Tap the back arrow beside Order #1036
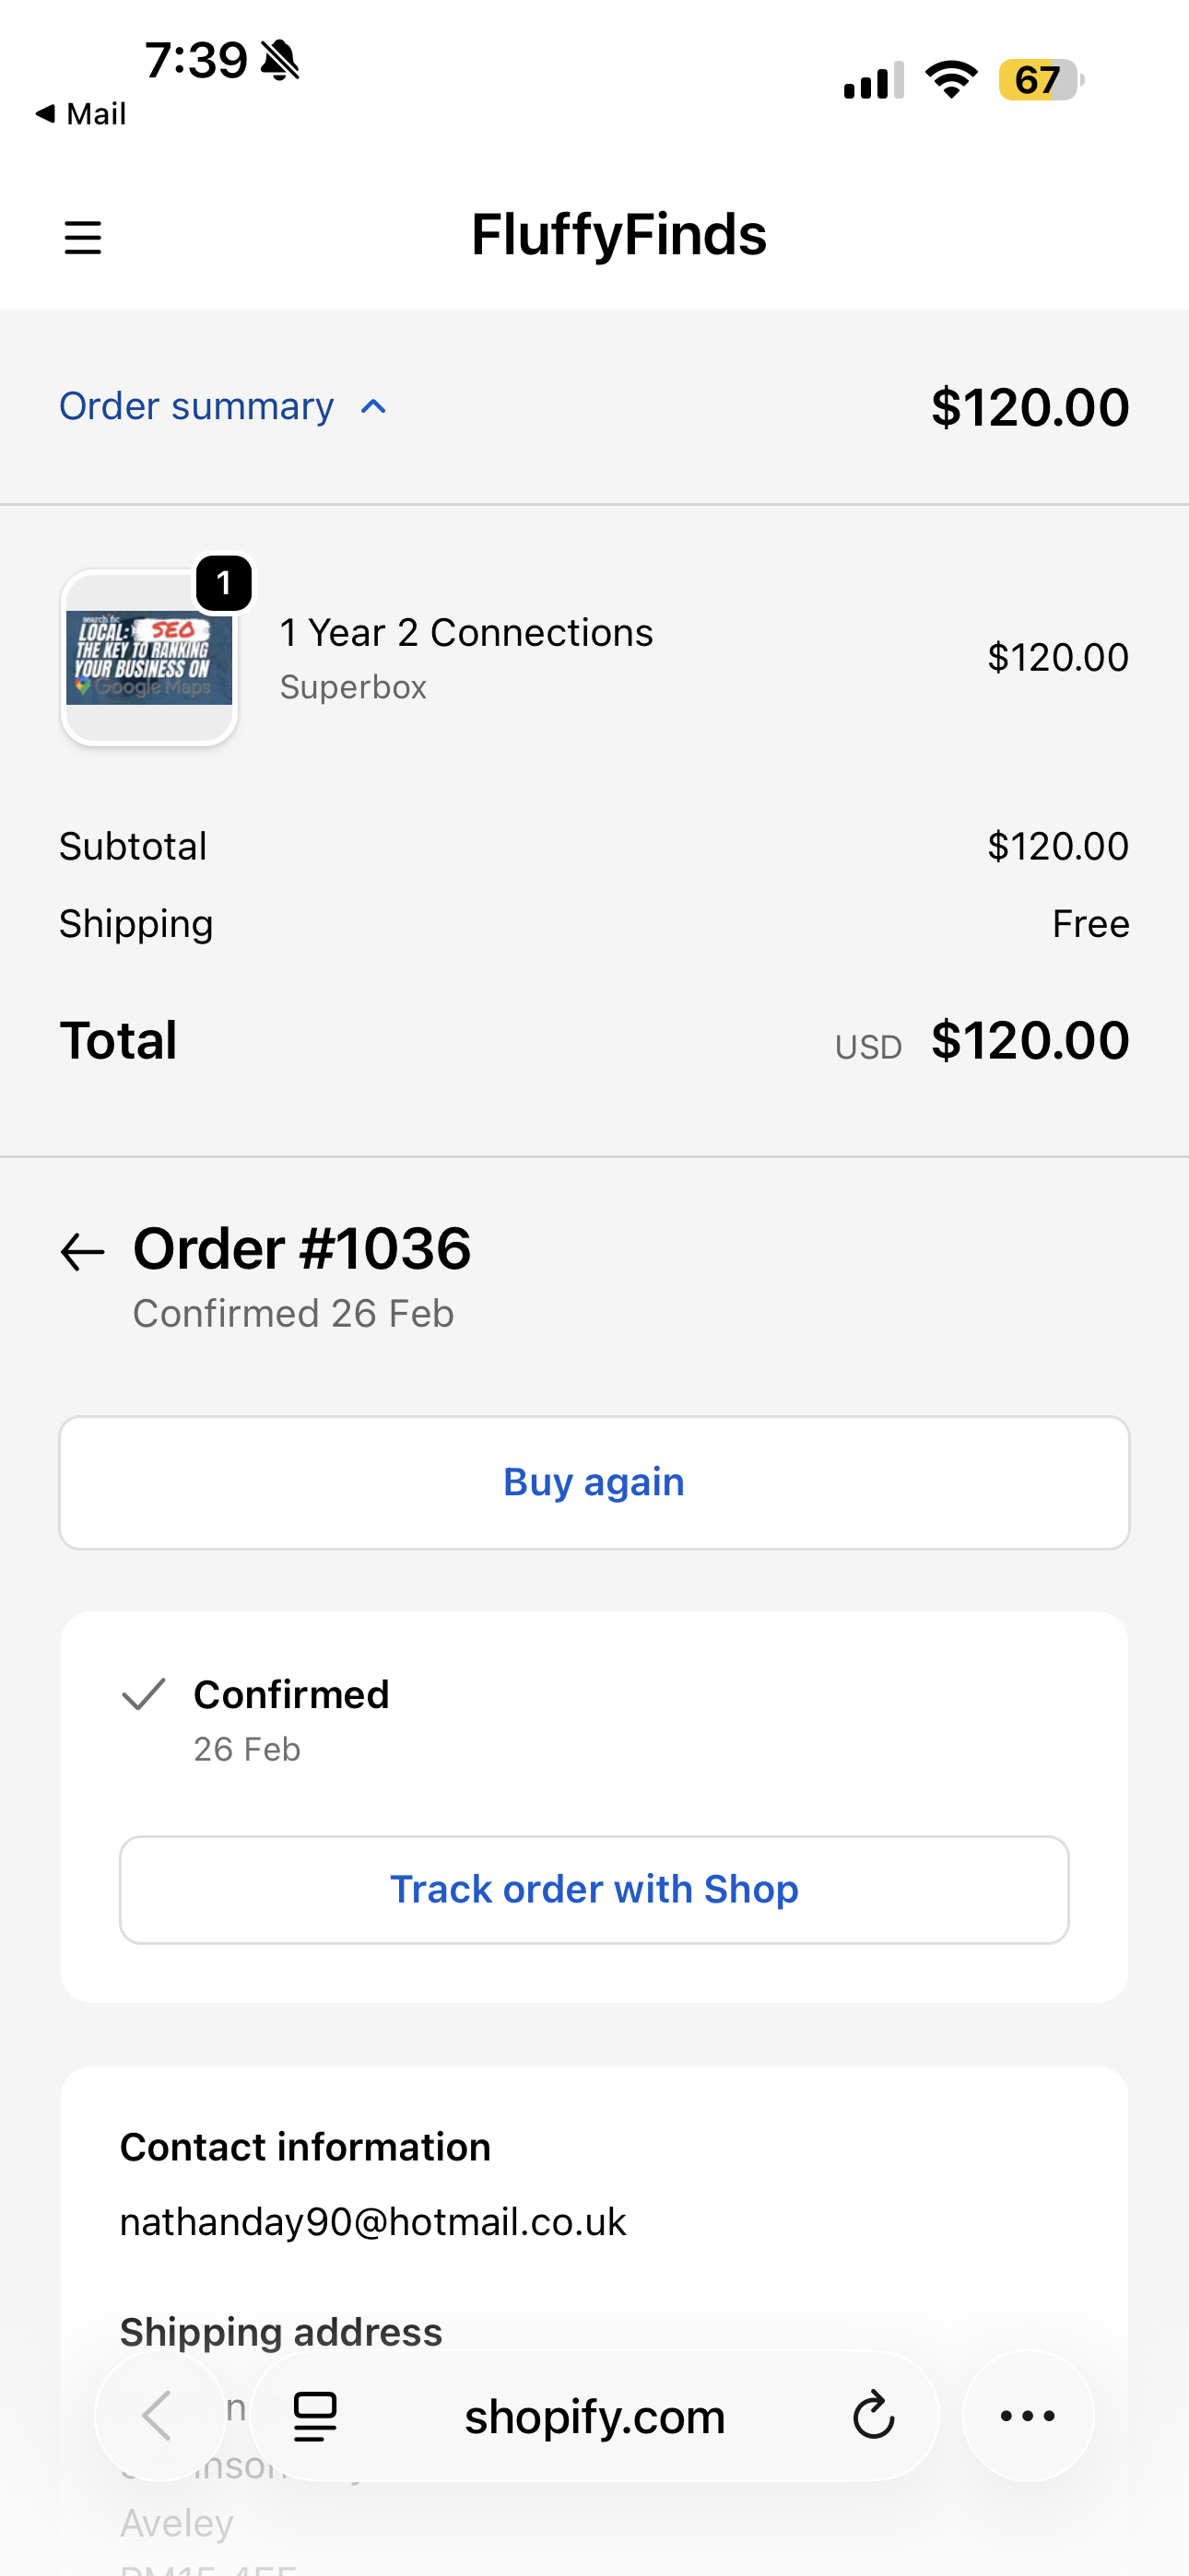This screenshot has width=1189, height=2576. pyautogui.click(x=83, y=1251)
